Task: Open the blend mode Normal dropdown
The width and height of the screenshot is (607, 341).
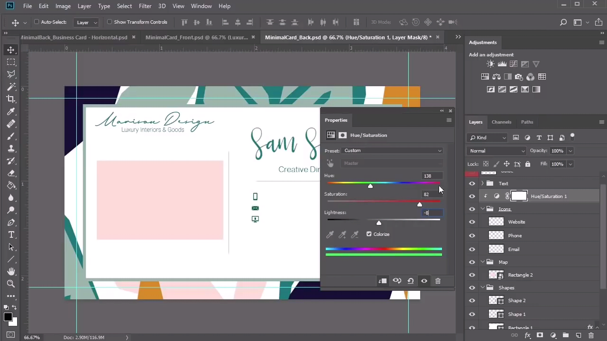Action: pos(497,151)
